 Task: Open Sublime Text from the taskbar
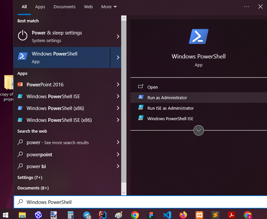pos(215,215)
